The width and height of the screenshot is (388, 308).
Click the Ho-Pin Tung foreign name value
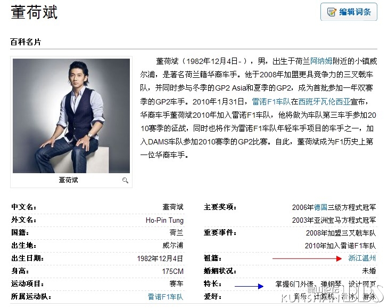tap(164, 220)
